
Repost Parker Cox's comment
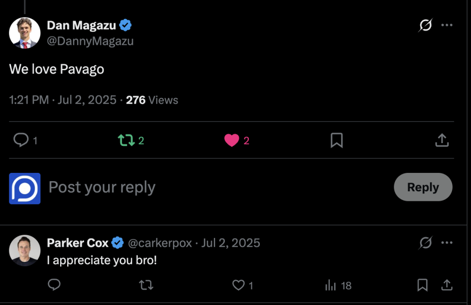146,285
